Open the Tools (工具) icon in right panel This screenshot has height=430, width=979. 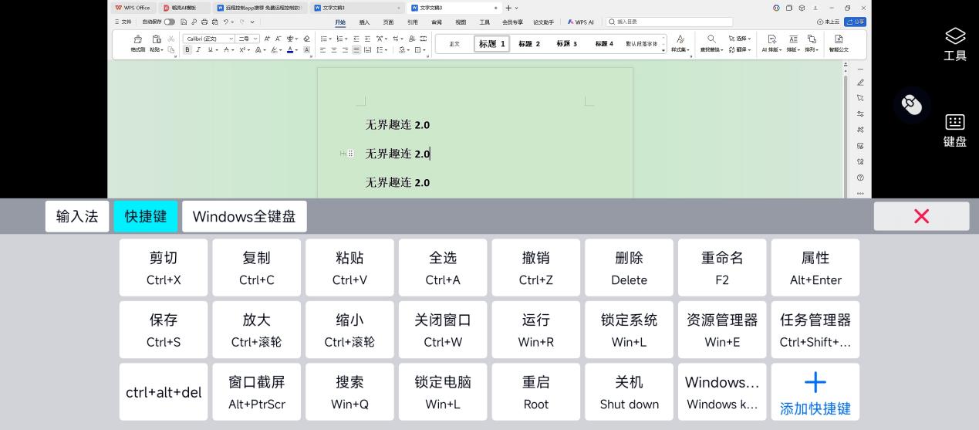955,44
